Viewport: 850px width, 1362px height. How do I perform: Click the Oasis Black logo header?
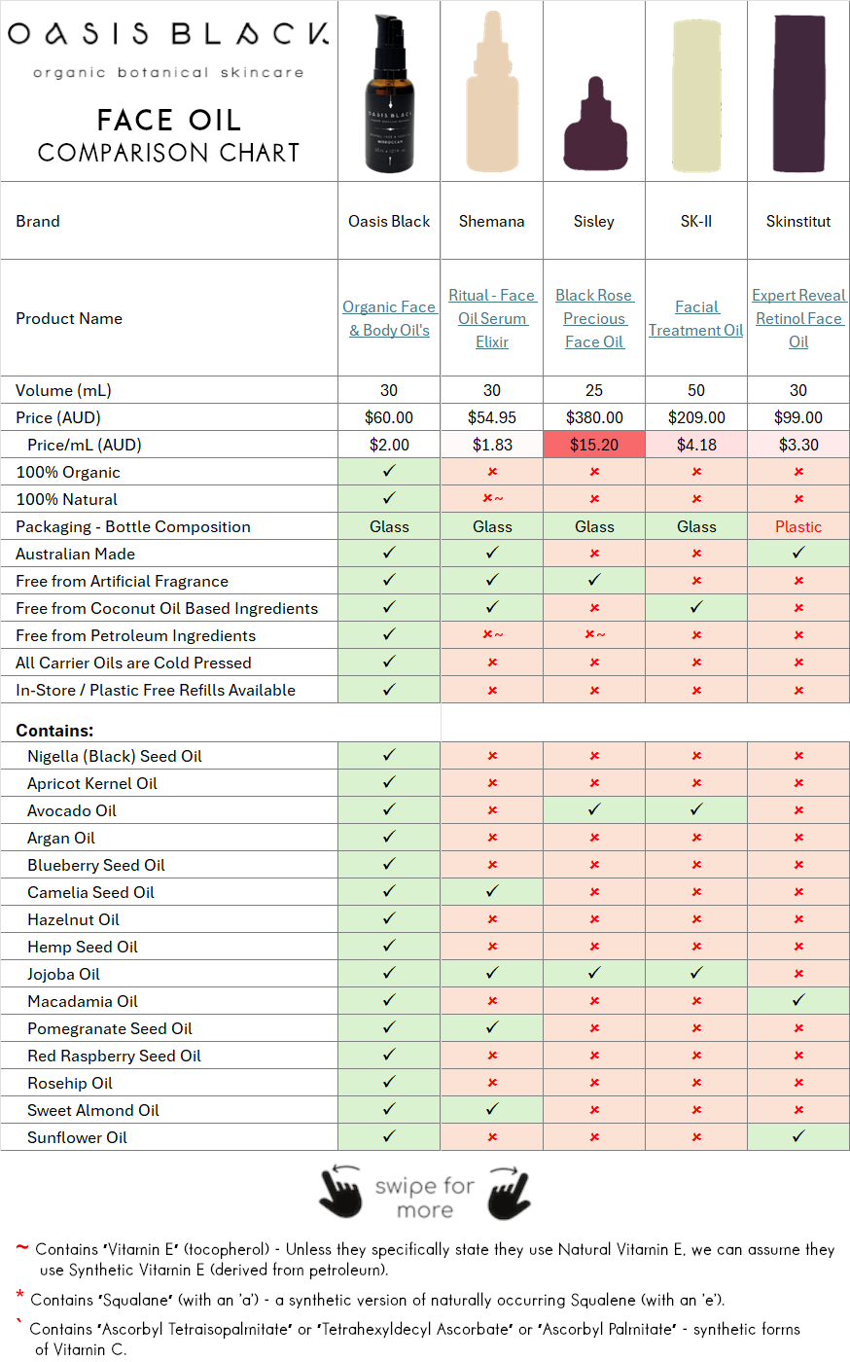[168, 35]
